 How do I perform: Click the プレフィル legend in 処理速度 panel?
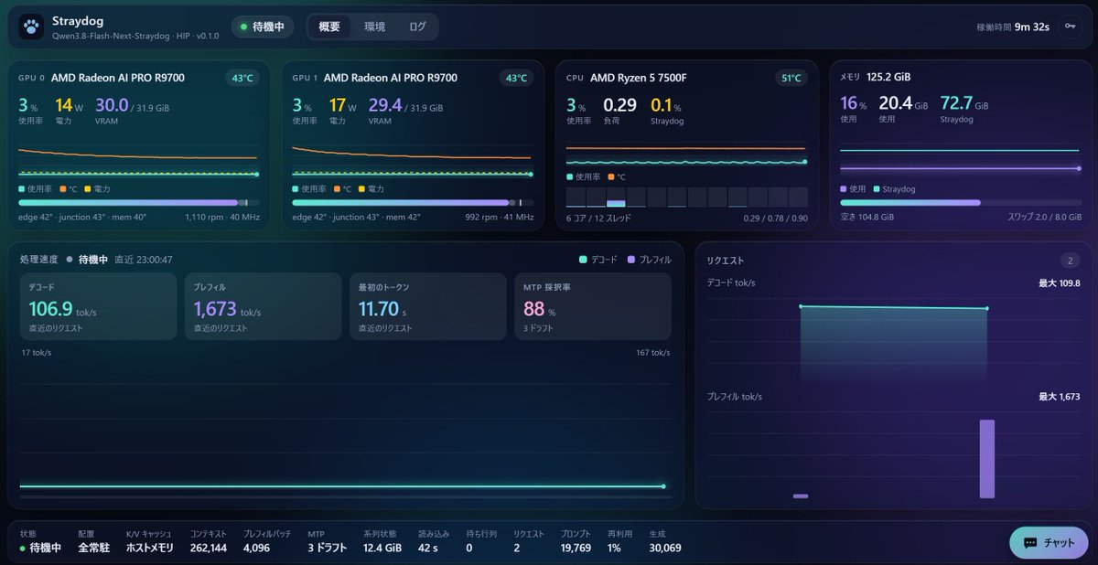649,260
